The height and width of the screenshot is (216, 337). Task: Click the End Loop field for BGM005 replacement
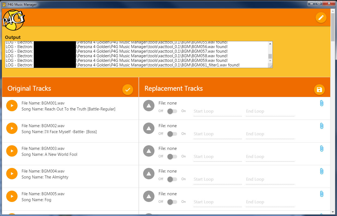coord(270,202)
